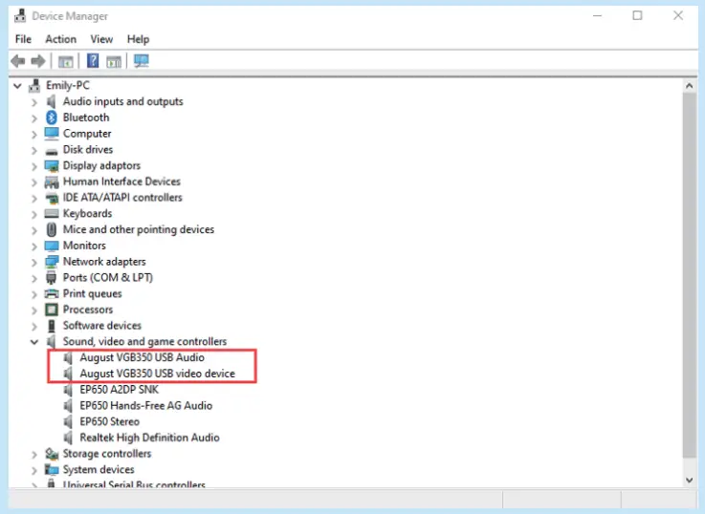Image resolution: width=705 pixels, height=514 pixels.
Task: Expand the System devices category
Action: pos(34,470)
